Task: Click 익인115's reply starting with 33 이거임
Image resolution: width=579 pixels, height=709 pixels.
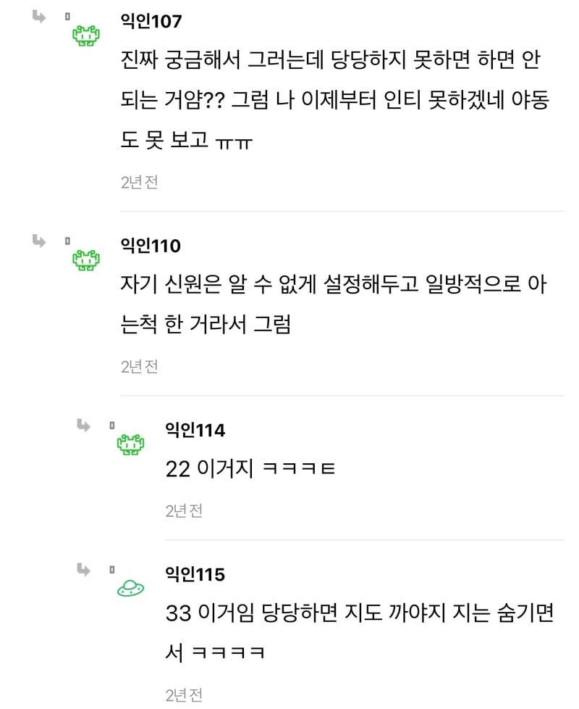Action: click(x=359, y=632)
